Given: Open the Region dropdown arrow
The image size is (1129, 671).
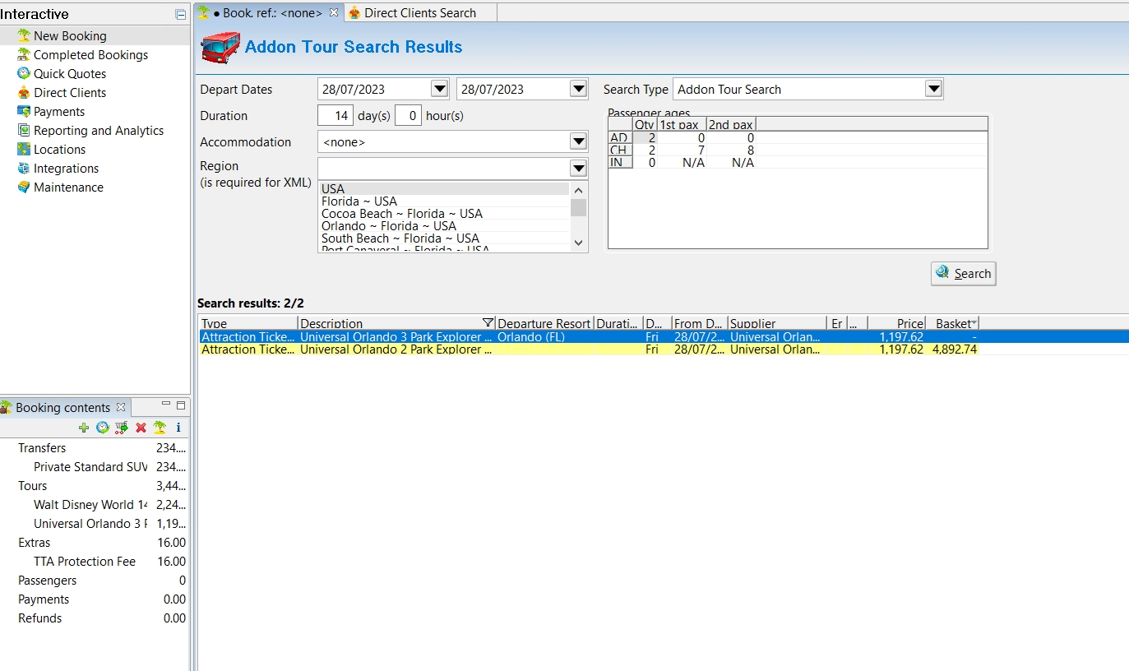Looking at the screenshot, I should tap(579, 168).
